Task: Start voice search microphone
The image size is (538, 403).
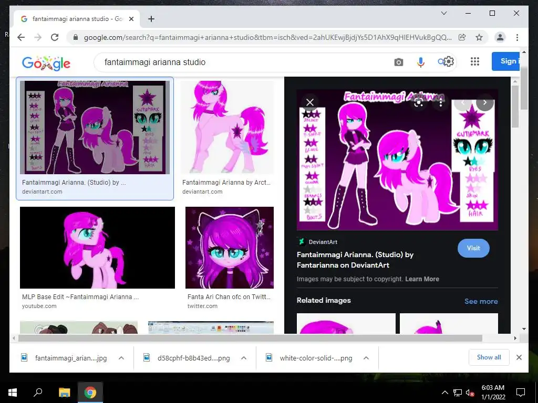Action: (x=420, y=62)
